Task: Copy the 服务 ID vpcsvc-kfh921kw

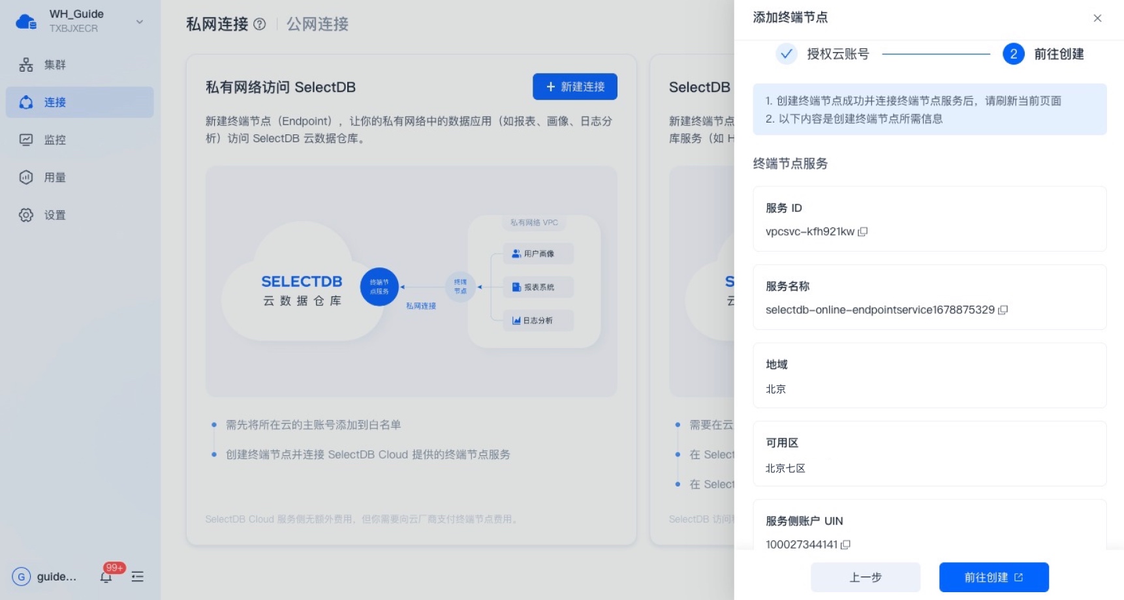Action: [863, 232]
